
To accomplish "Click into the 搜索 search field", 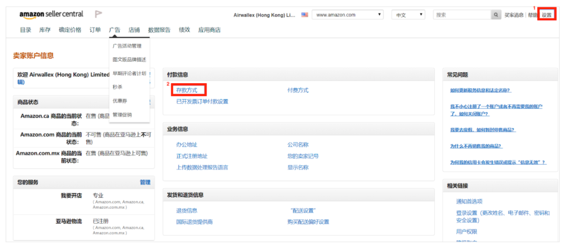I will [x=462, y=15].
